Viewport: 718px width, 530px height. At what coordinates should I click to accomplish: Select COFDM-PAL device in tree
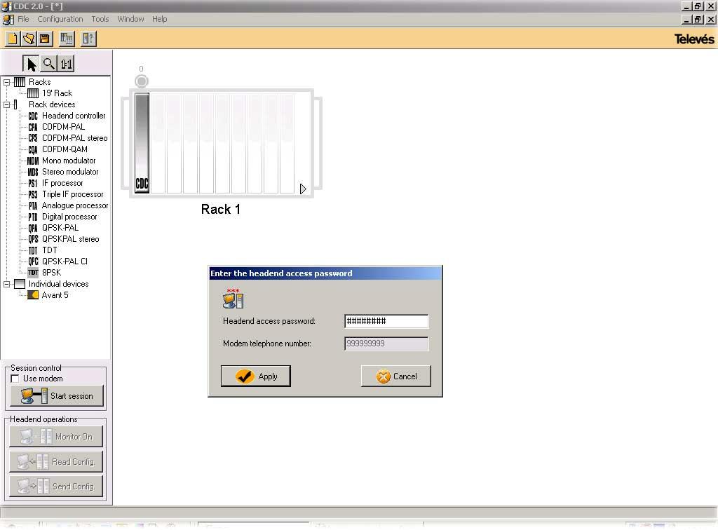tap(63, 127)
